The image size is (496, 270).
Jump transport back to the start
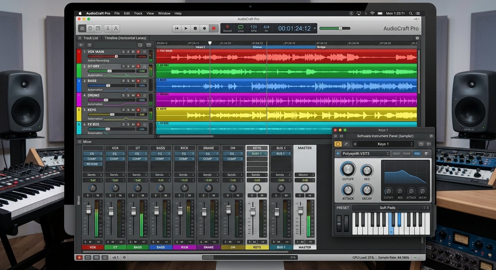(x=177, y=28)
